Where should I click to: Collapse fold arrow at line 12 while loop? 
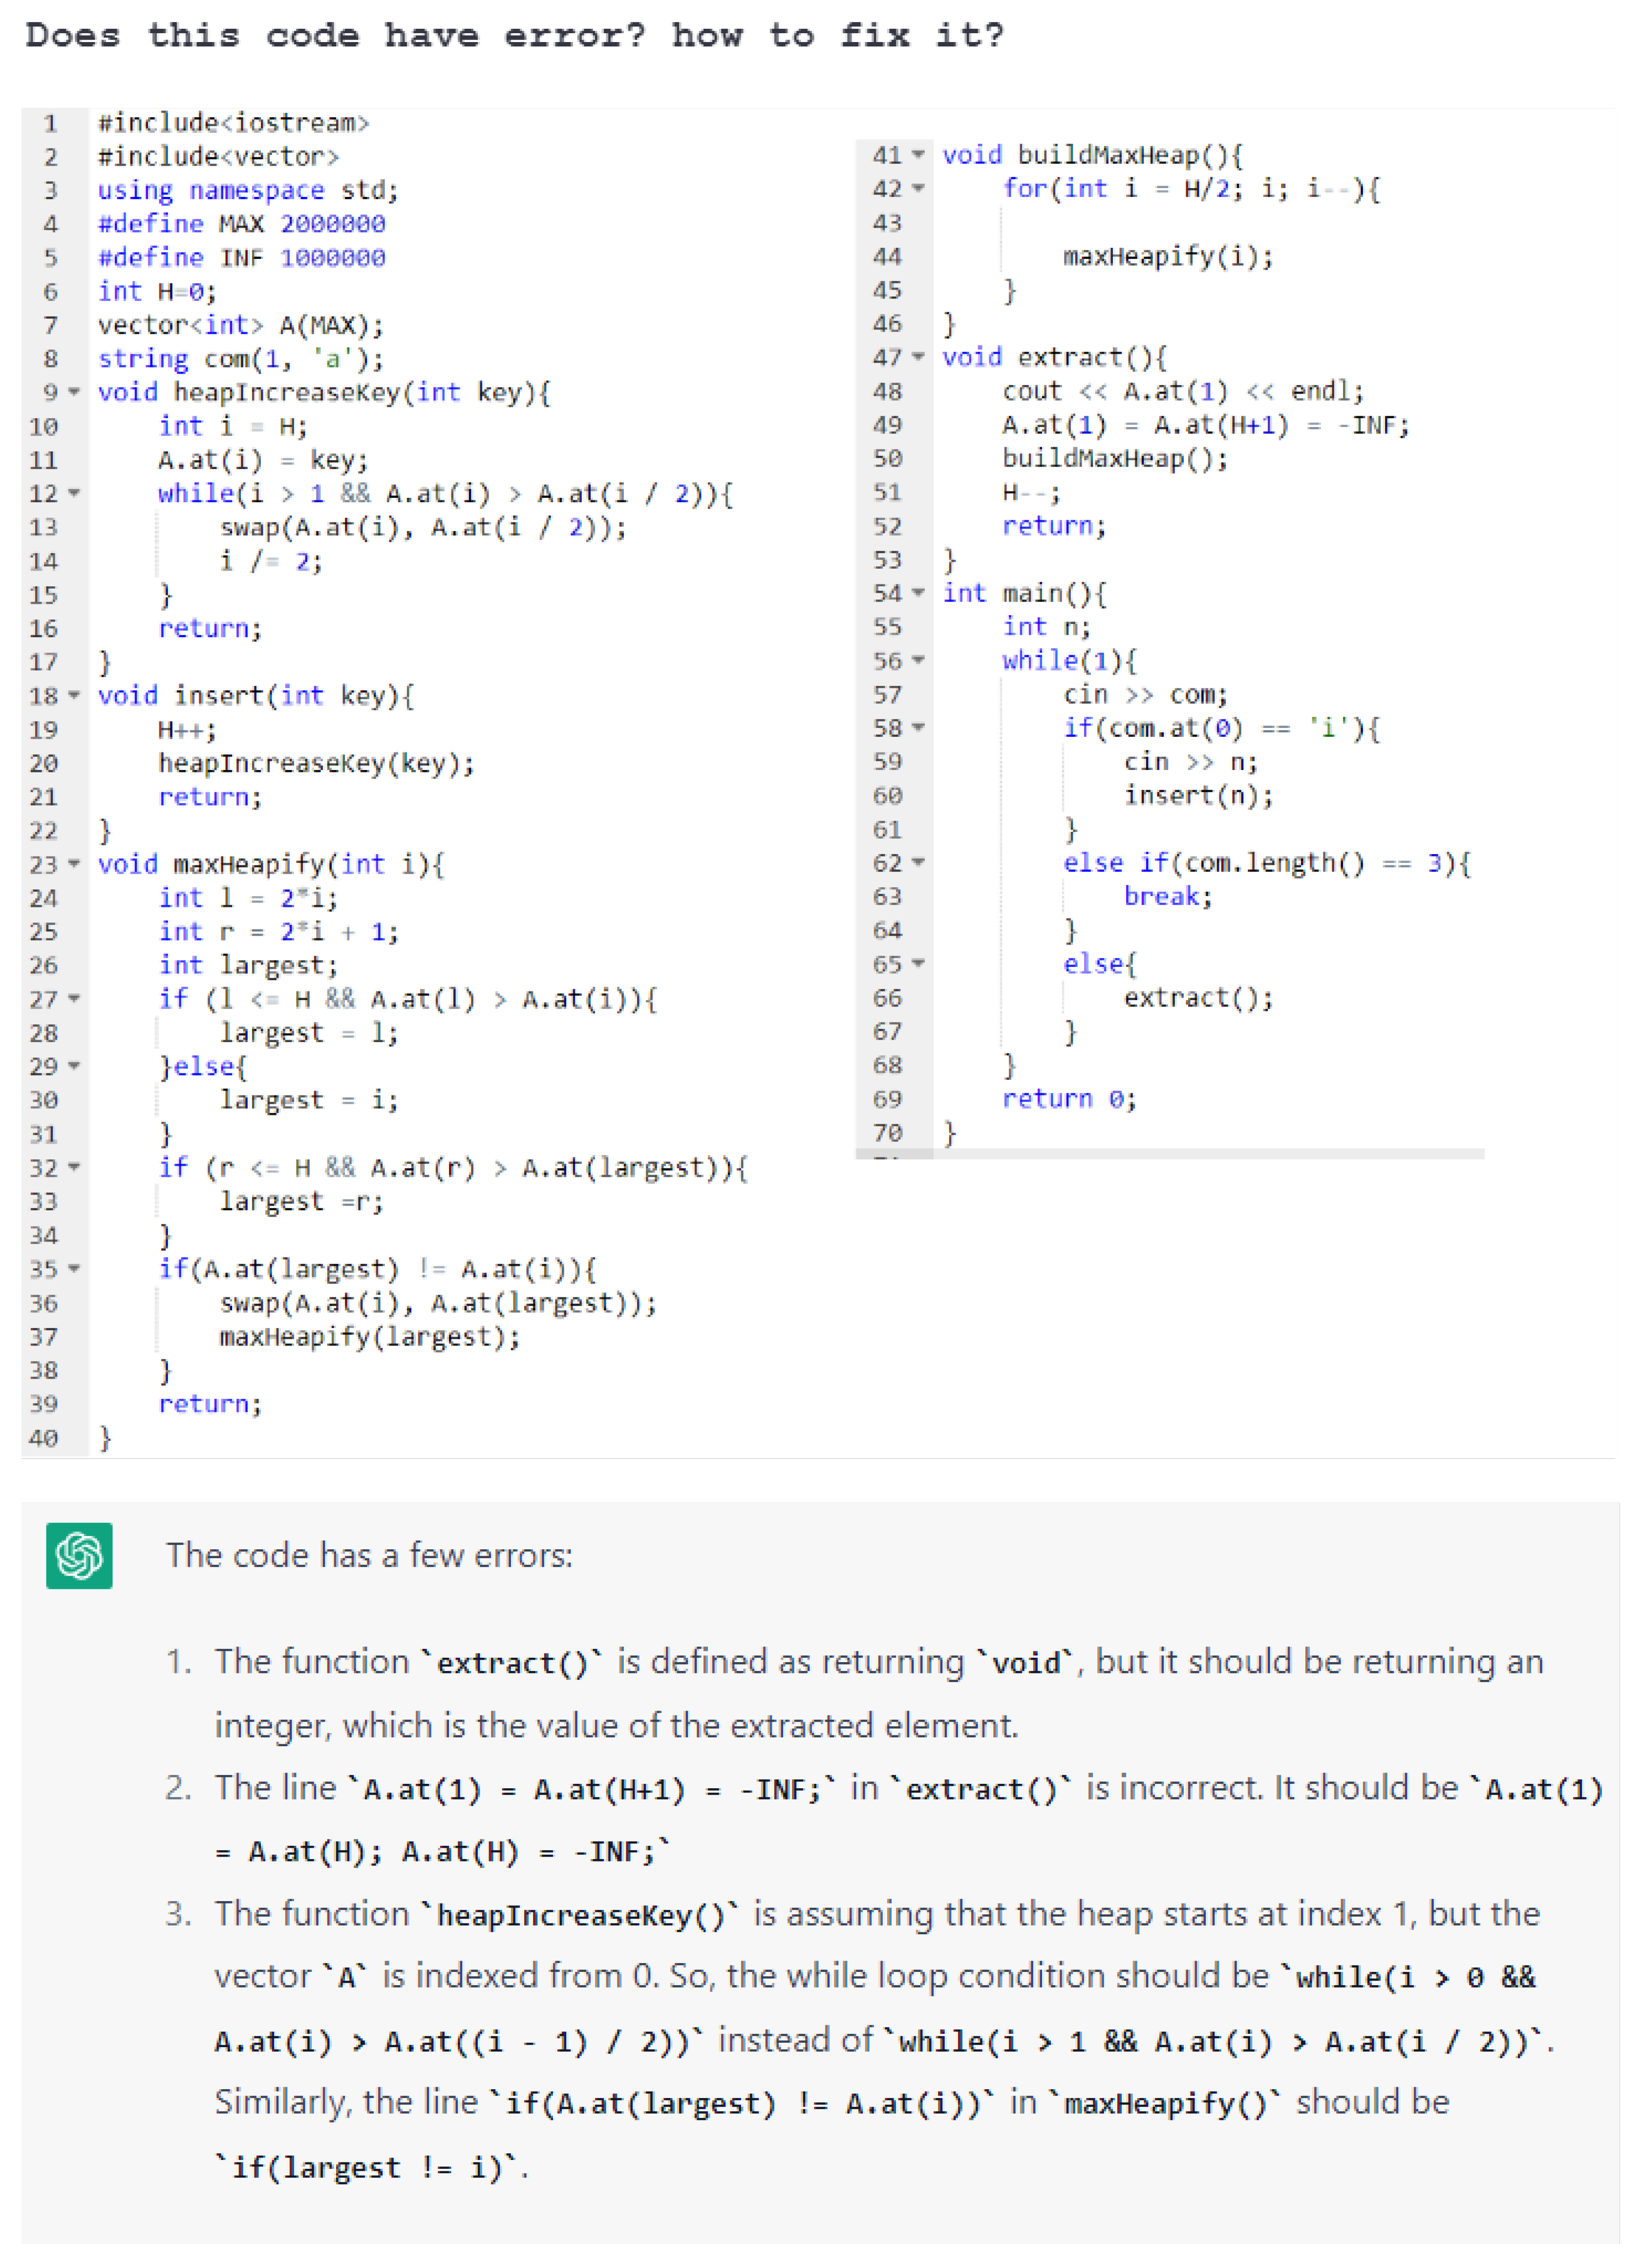74,493
